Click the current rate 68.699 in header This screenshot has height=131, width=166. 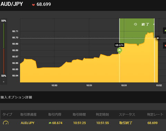(44, 4)
